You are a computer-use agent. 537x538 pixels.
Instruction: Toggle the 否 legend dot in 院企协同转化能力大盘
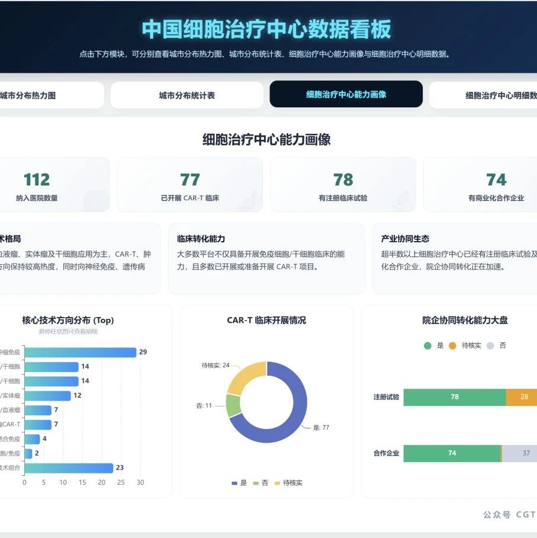click(490, 345)
